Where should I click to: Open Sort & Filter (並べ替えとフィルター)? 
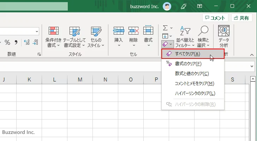pos(185,36)
